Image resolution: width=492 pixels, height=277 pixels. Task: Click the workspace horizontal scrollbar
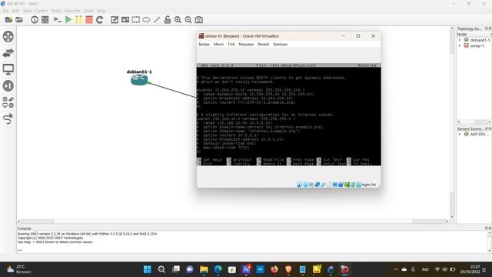coord(233,222)
